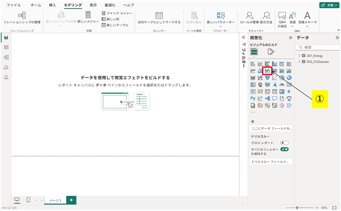This screenshot has width=341, height=211.
Task: Open the 最適化 tab
Action: tap(110, 5)
